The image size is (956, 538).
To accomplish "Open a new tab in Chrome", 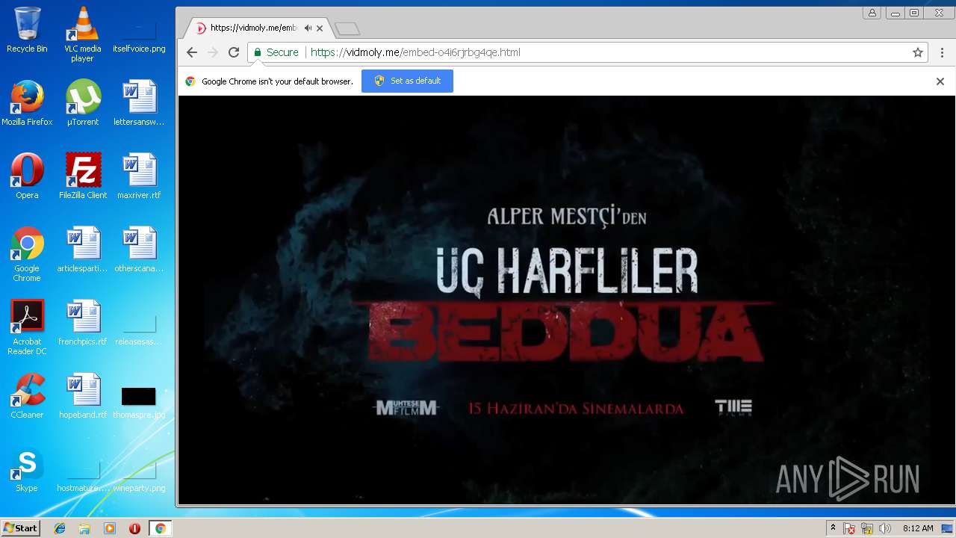I will (347, 29).
